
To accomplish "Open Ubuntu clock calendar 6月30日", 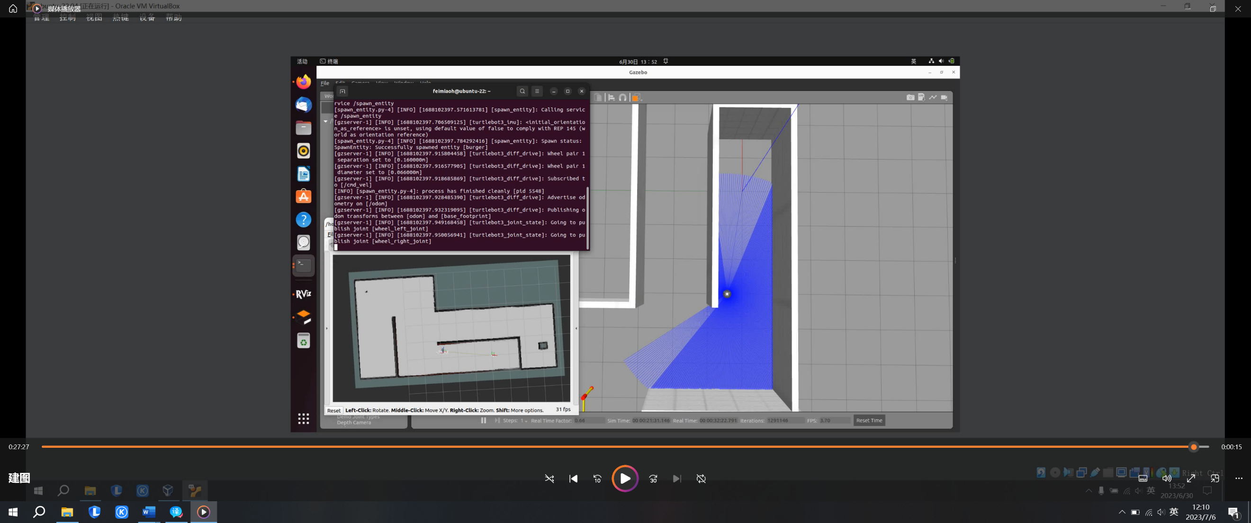I will [638, 62].
